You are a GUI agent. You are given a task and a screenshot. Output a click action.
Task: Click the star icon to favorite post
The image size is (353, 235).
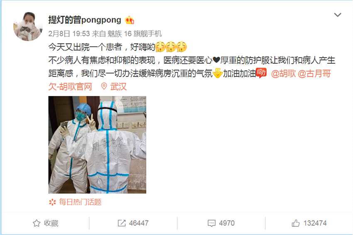(37, 223)
